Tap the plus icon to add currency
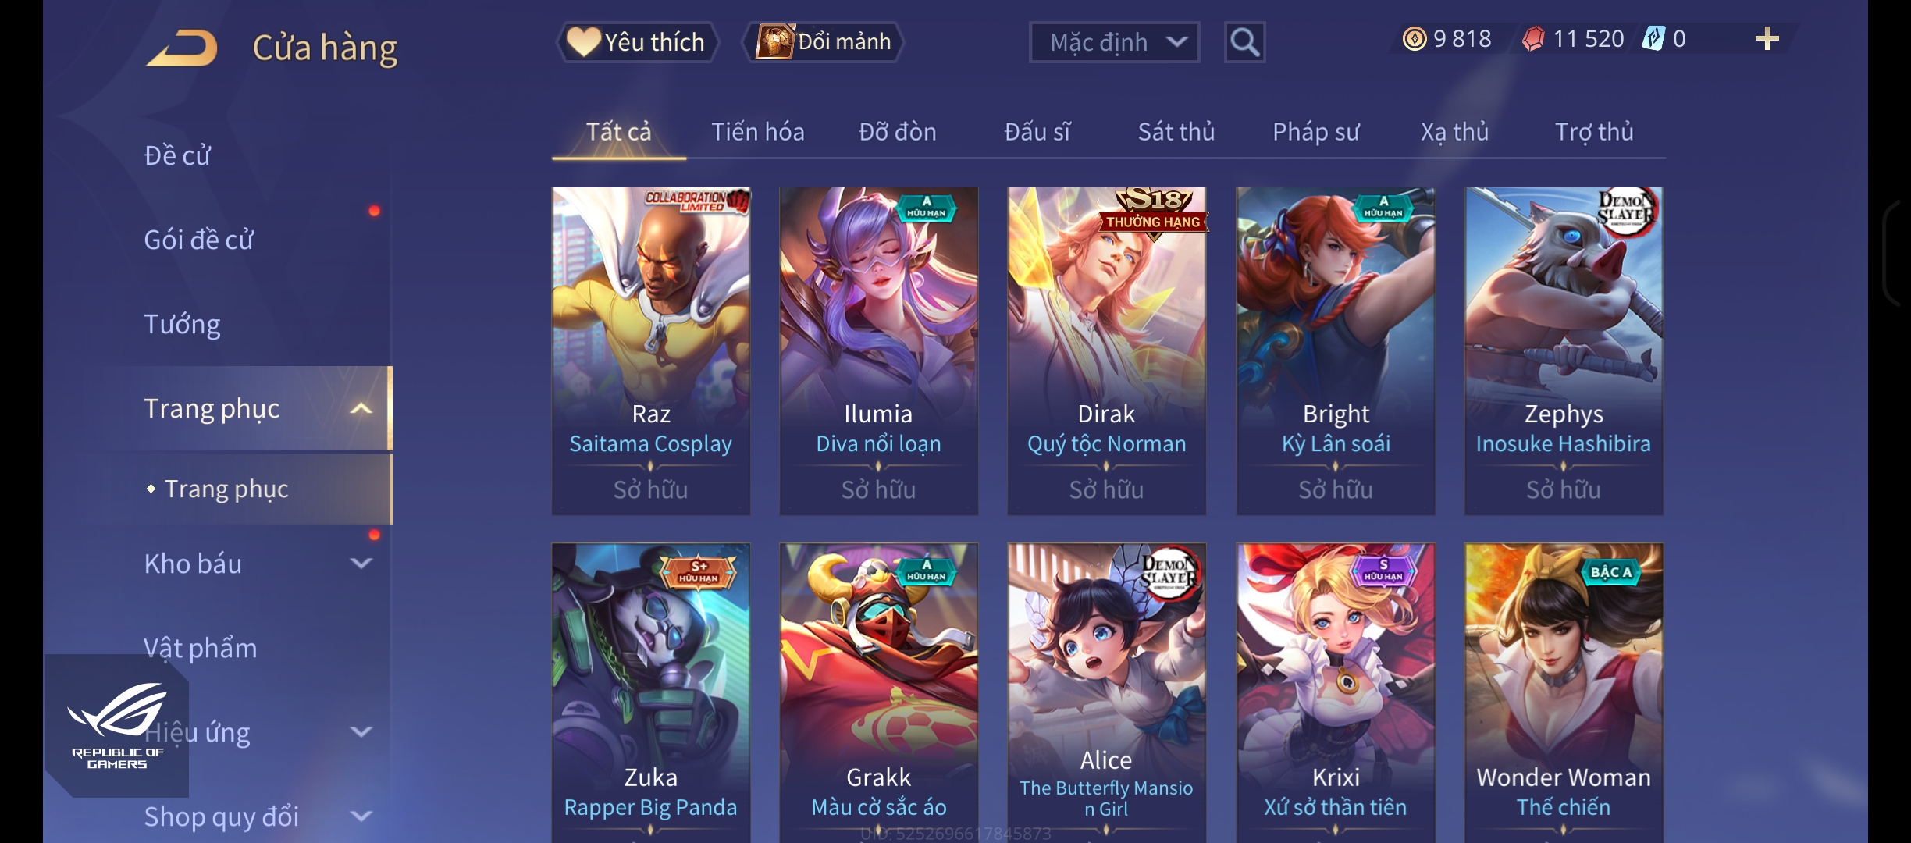 (1767, 38)
